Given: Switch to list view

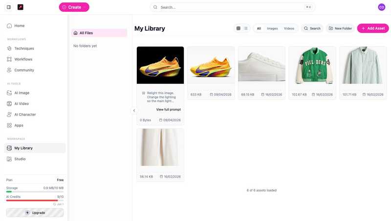Looking at the screenshot, I should tap(246, 28).
